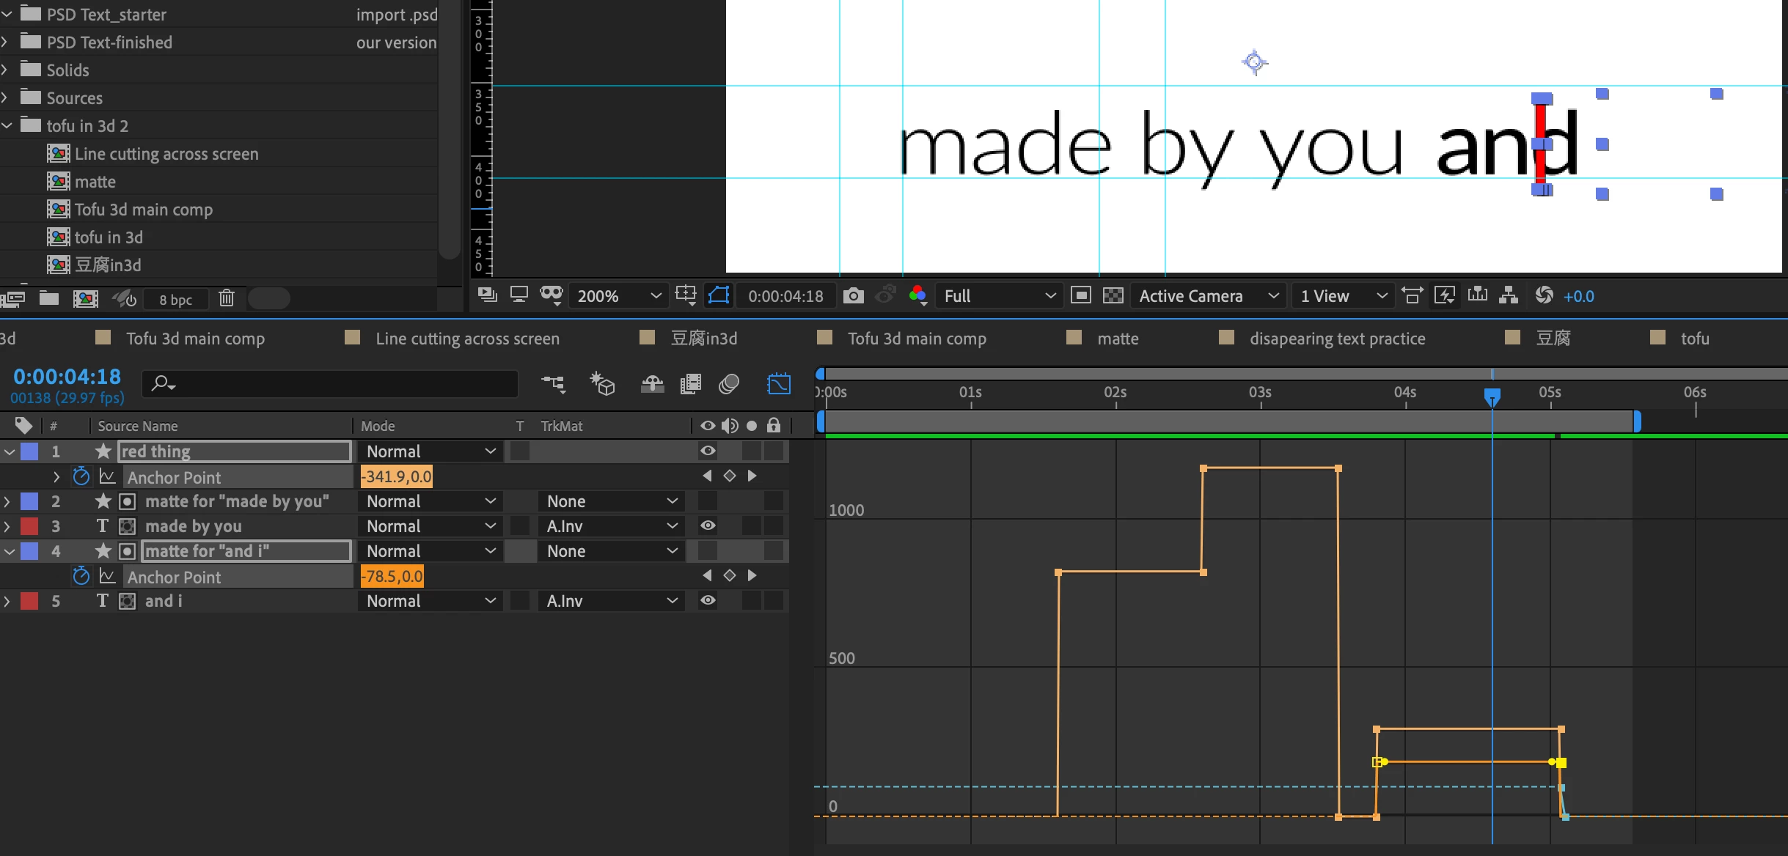This screenshot has height=856, width=1788.
Task: Hide the 'made by you' text layer
Action: coord(707,525)
